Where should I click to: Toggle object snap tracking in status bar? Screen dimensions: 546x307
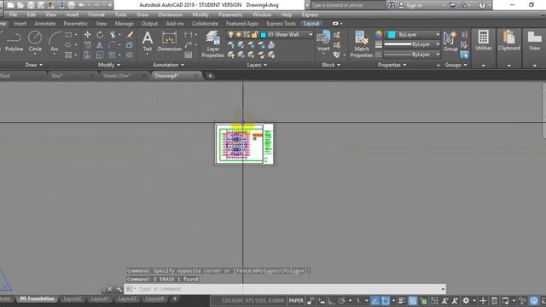[x=375, y=301]
